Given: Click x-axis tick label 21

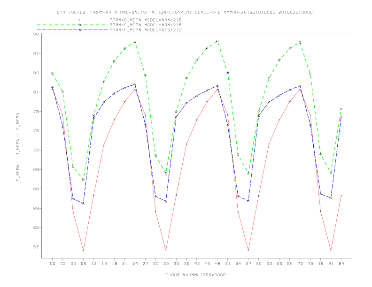Looking at the screenshot, I should pyautogui.click(x=124, y=264).
